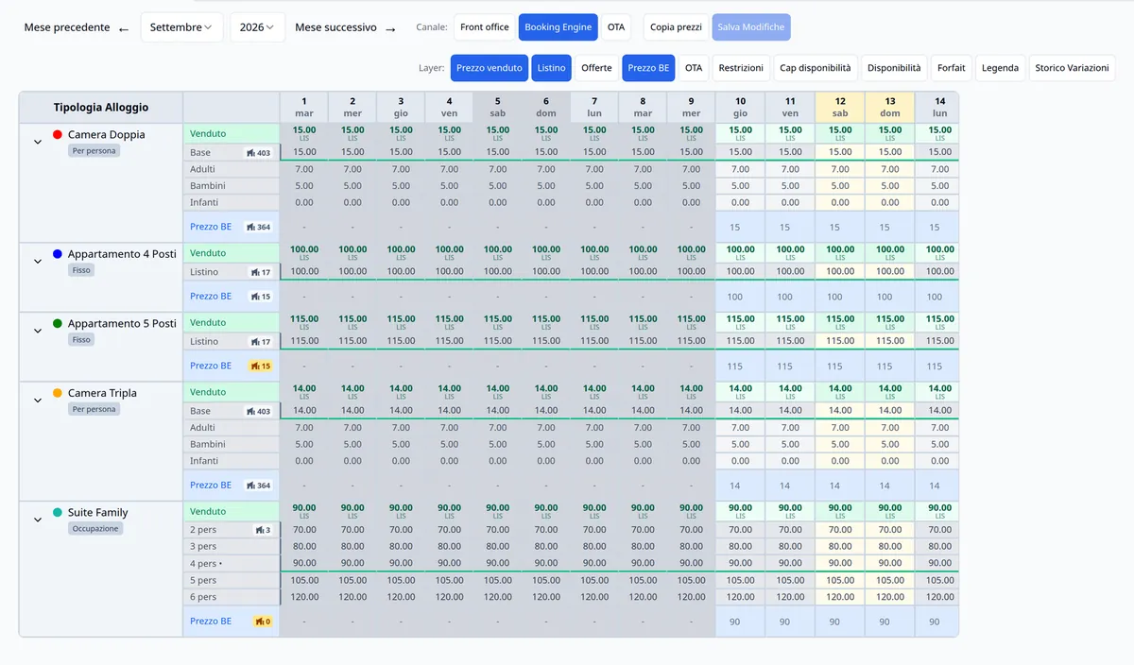Viewport: 1134px width, 665px height.
Task: Click the red dot next to Camera Doppia
Action: pyautogui.click(x=58, y=135)
